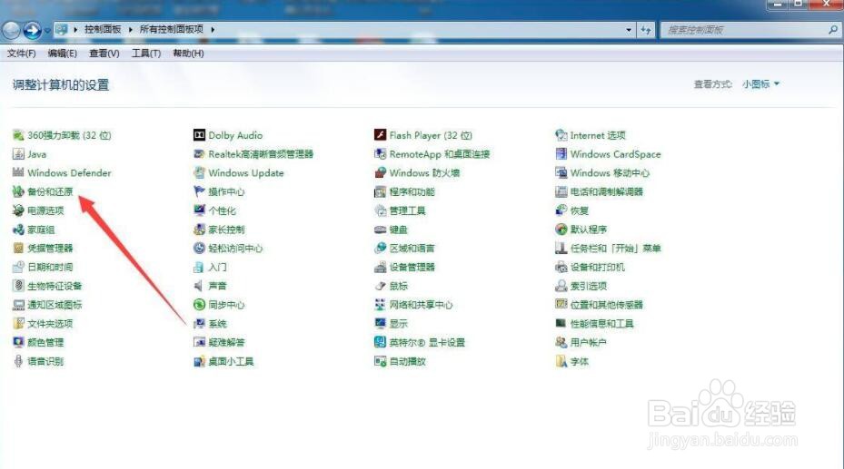The height and width of the screenshot is (469, 844).
Task: Open the 程序和功能 link
Action: [412, 191]
